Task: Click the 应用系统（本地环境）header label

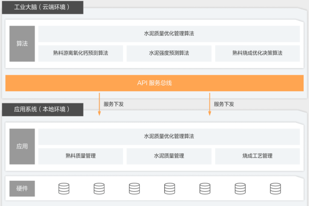Action: (x=43, y=110)
